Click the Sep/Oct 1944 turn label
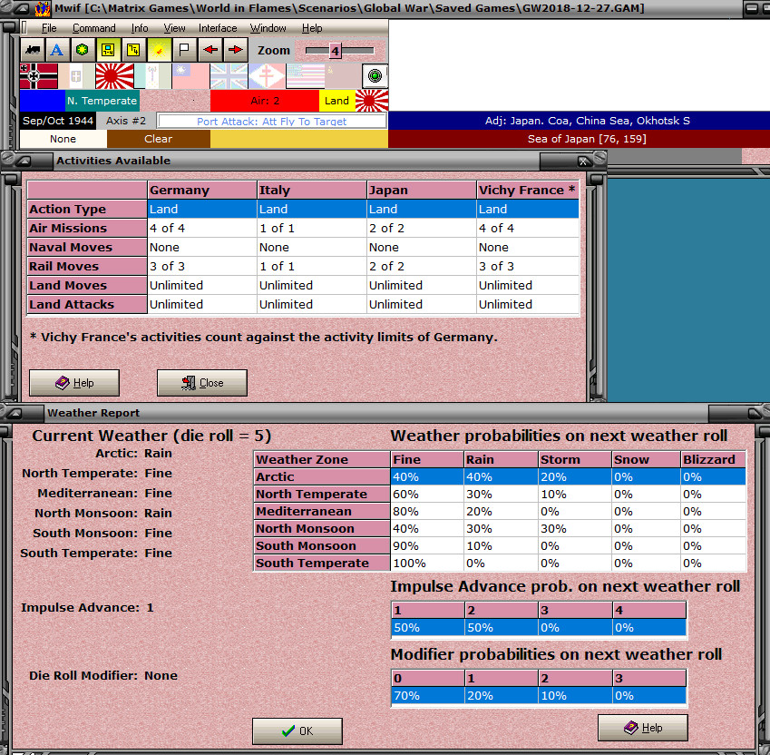The image size is (770, 755). click(x=58, y=121)
